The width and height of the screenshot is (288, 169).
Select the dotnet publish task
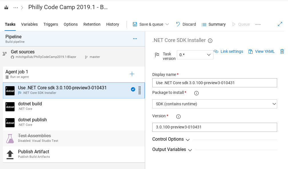[74, 122]
